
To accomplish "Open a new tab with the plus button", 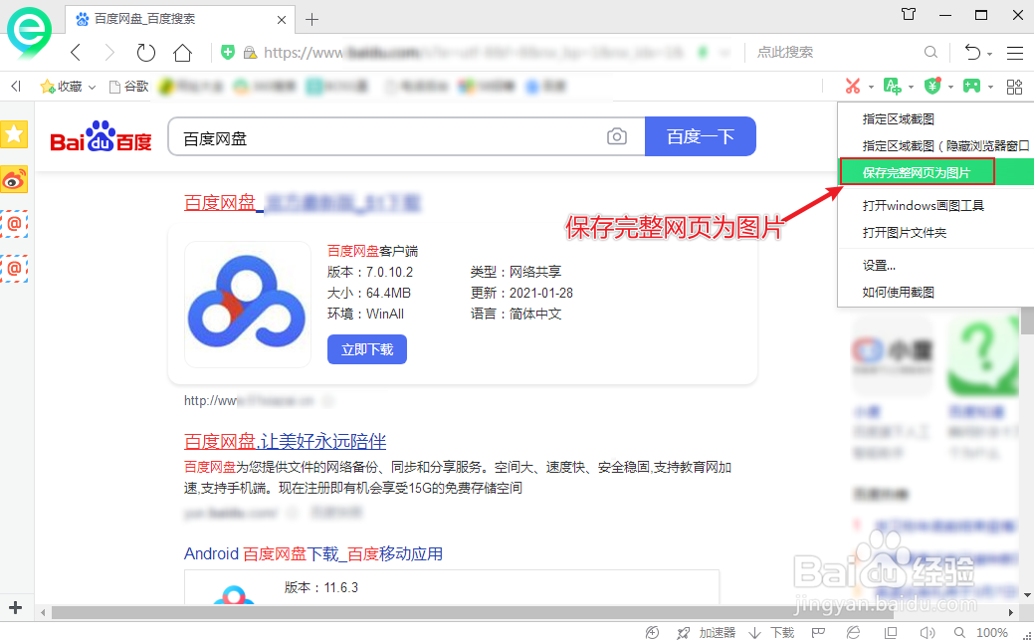I will click(x=311, y=20).
